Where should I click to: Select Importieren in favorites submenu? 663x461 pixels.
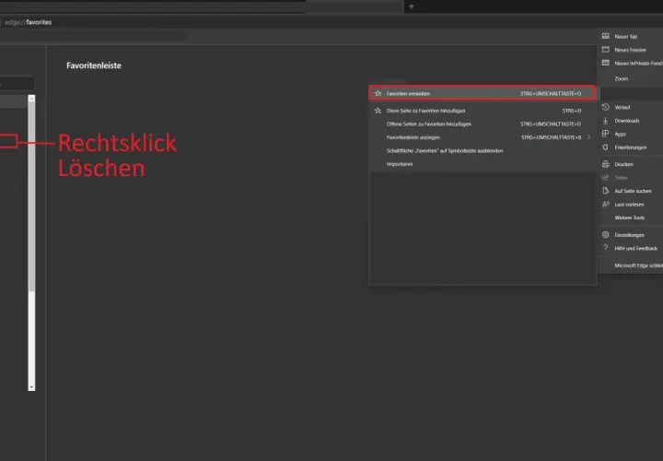(482, 164)
